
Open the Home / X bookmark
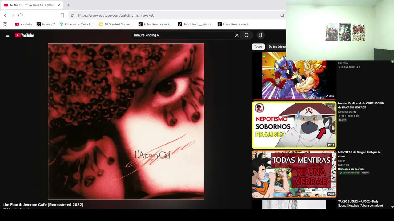[x=46, y=24]
